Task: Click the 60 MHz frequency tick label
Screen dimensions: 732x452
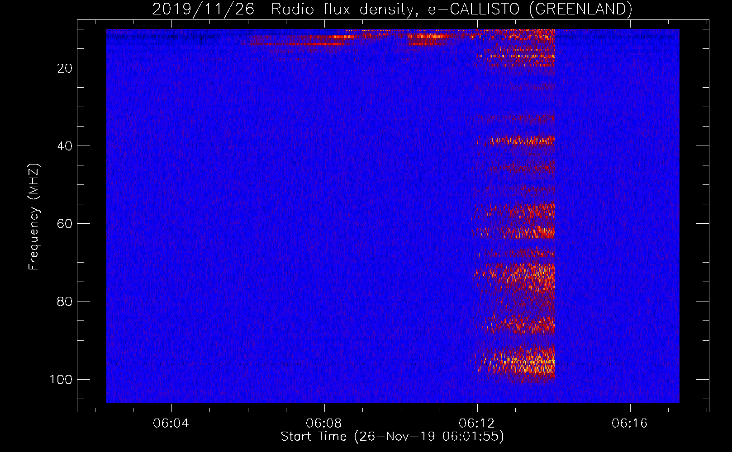Action: click(65, 224)
